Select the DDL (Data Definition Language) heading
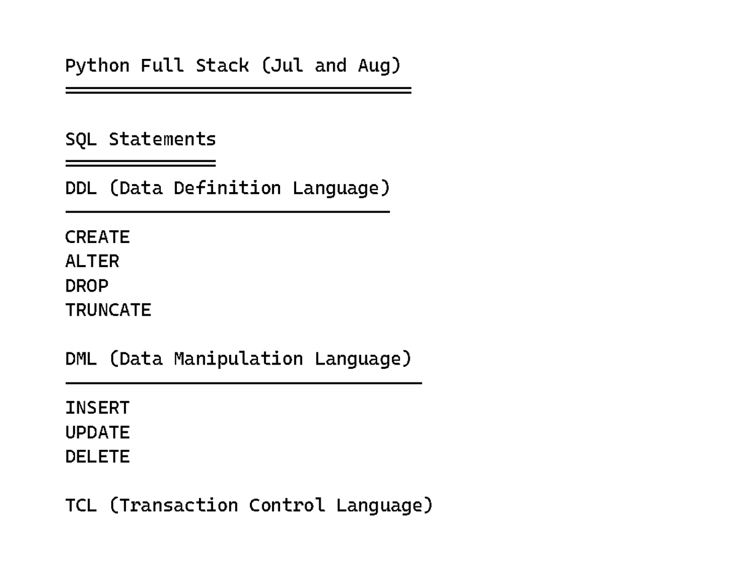Screen dimensions: 737x569 click(227, 188)
